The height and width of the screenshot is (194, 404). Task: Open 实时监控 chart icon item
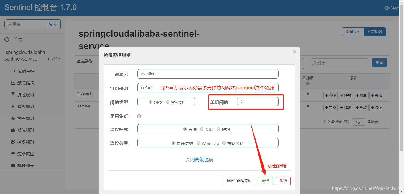click(13, 71)
